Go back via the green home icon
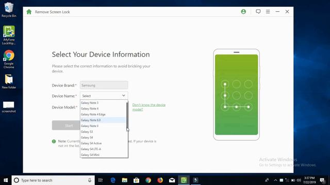This screenshot has width=330, height=185. 29,12
